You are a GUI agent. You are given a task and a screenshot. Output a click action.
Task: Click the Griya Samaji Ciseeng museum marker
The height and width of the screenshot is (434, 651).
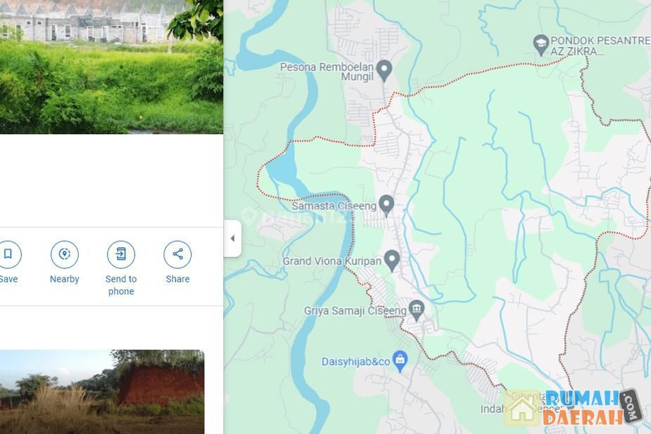416,309
